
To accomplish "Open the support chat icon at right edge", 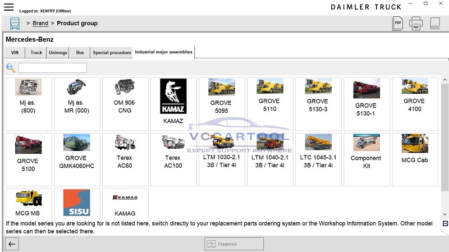I will click(x=445, y=223).
